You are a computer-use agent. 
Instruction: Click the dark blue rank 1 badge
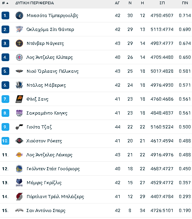tap(5, 15)
